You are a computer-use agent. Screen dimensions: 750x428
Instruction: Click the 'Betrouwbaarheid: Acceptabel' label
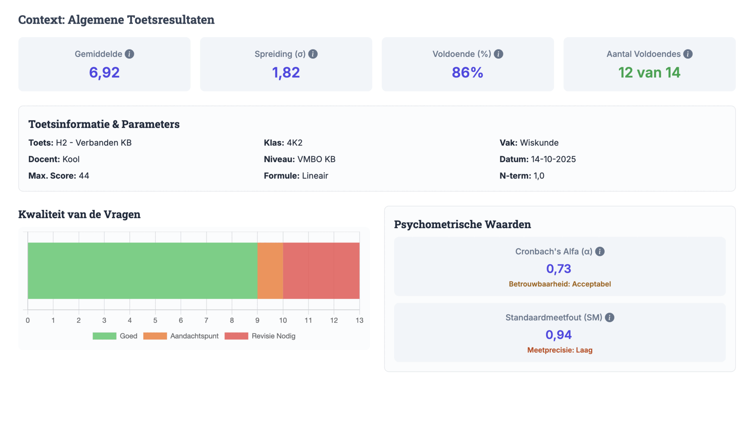pos(560,284)
